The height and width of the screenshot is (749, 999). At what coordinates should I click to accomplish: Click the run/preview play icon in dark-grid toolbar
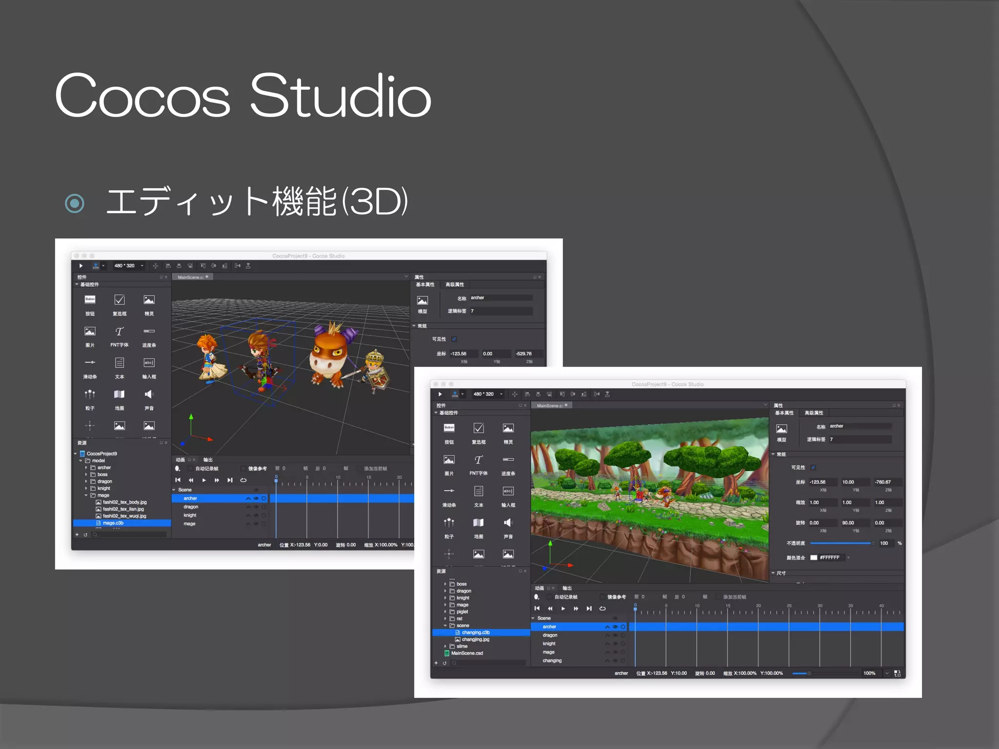click(81, 266)
